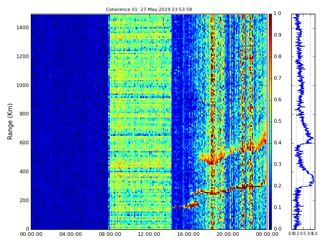Click the 0.2 colorbar label

point(278,186)
